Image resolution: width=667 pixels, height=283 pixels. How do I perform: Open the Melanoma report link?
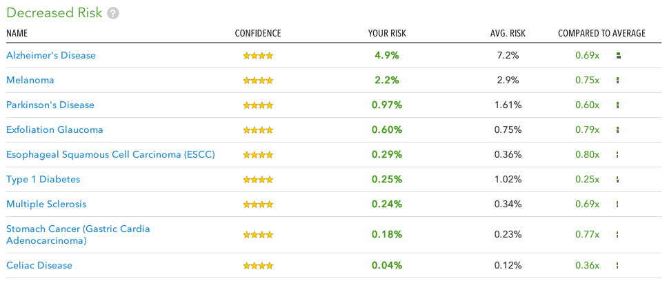pyautogui.click(x=30, y=81)
